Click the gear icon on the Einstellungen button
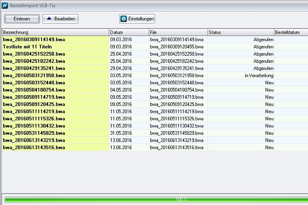The width and height of the screenshot is (308, 205). click(124, 19)
